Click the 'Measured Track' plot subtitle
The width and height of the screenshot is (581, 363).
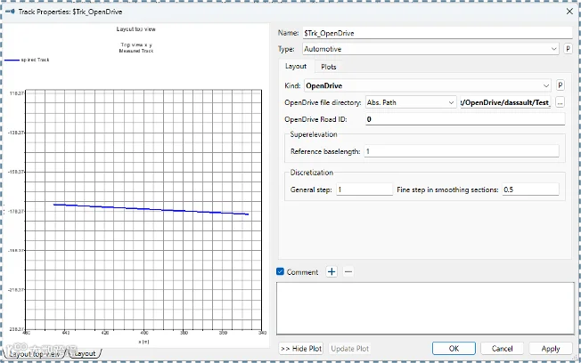(136, 51)
